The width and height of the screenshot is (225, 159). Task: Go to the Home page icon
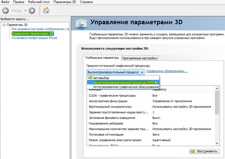(x=46, y=11)
